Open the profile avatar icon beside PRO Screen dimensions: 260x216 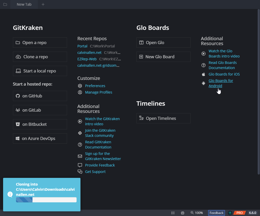tap(230, 213)
